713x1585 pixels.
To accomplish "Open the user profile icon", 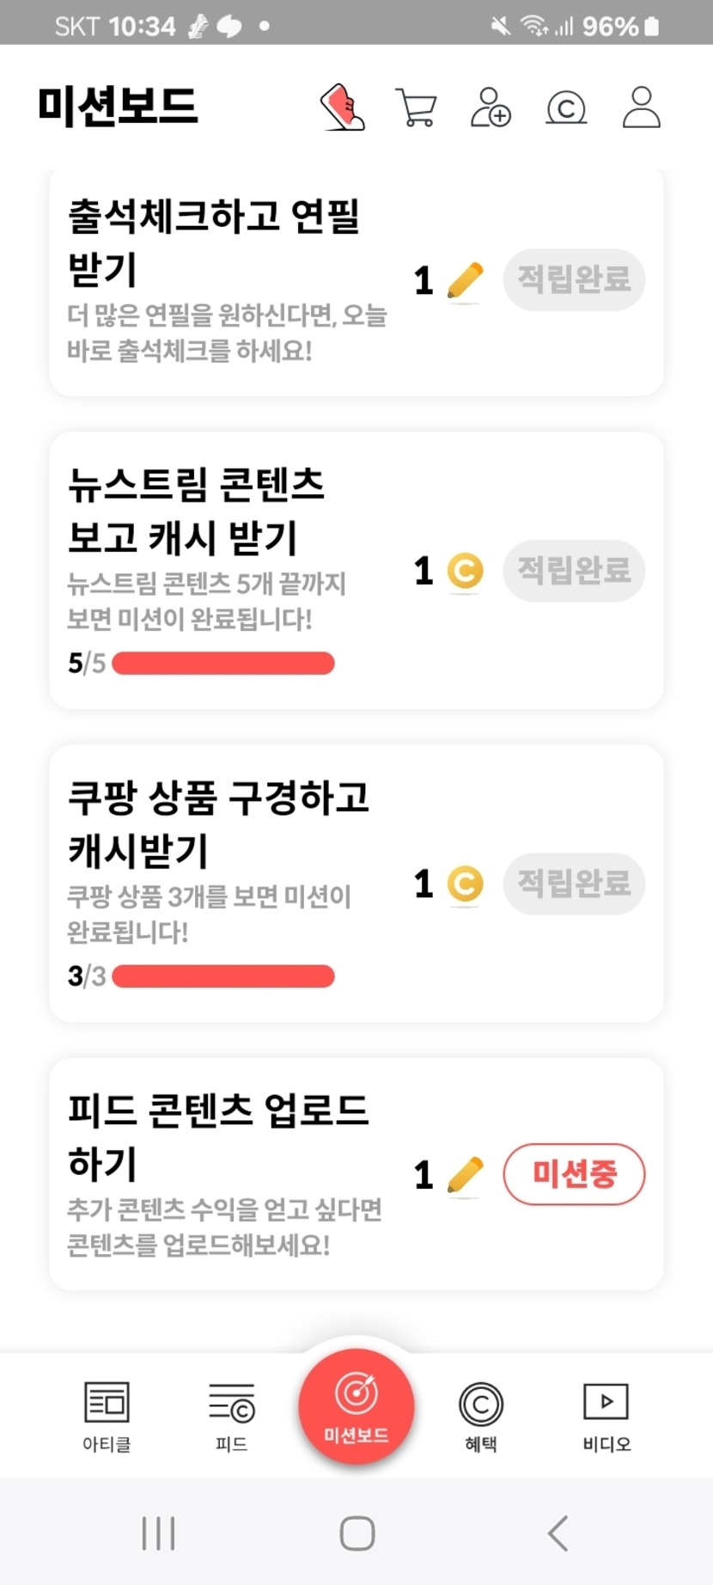I will (641, 108).
